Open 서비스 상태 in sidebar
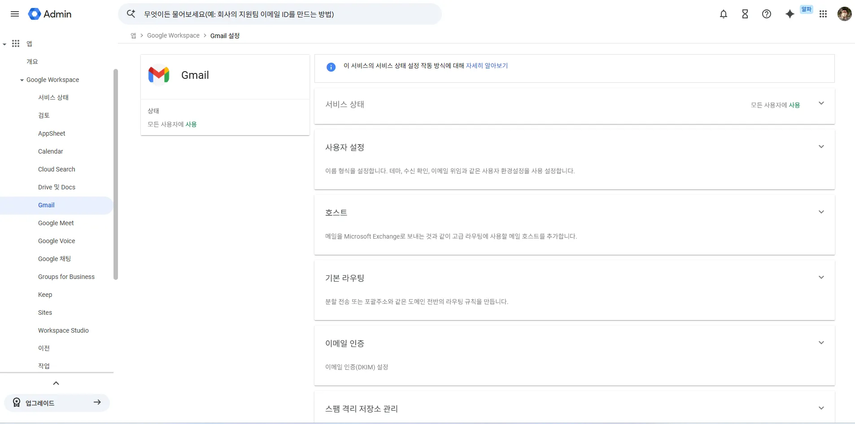The image size is (855, 424). point(53,98)
